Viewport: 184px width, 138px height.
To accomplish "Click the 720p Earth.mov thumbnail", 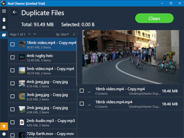I will 22,135.
